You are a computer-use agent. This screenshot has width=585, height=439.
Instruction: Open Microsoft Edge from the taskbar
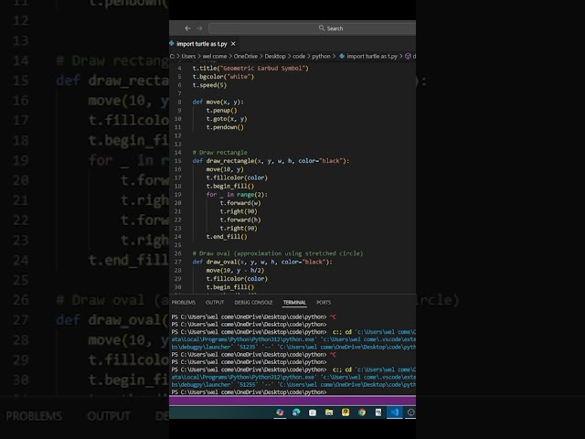(x=297, y=412)
